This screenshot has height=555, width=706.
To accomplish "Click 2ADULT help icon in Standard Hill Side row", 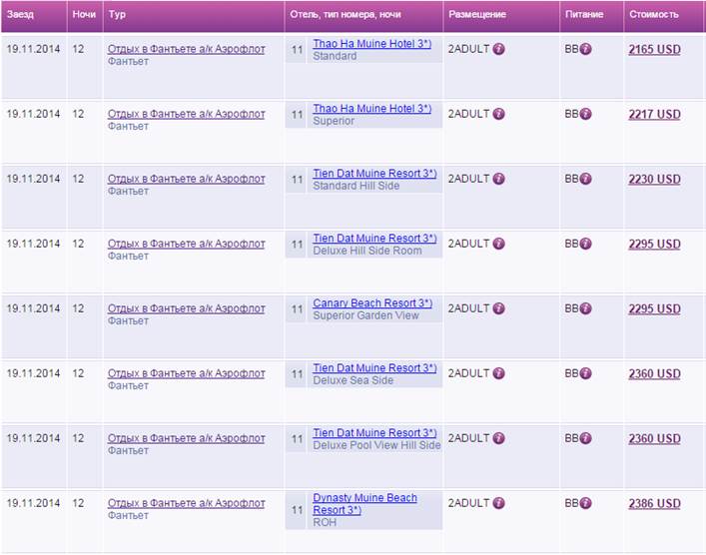I will click(499, 179).
